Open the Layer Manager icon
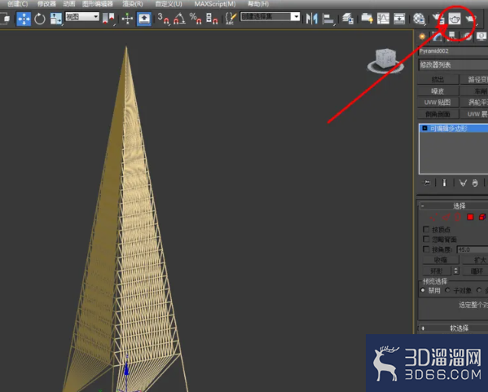 (x=348, y=19)
